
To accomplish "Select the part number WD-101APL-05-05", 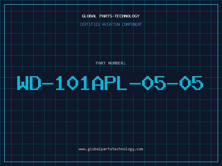I will coord(110,83).
